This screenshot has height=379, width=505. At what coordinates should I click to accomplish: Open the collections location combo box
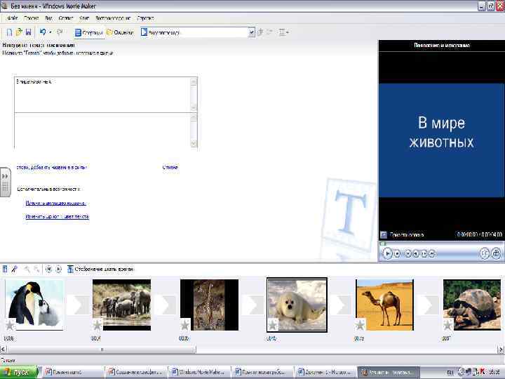coord(197,32)
